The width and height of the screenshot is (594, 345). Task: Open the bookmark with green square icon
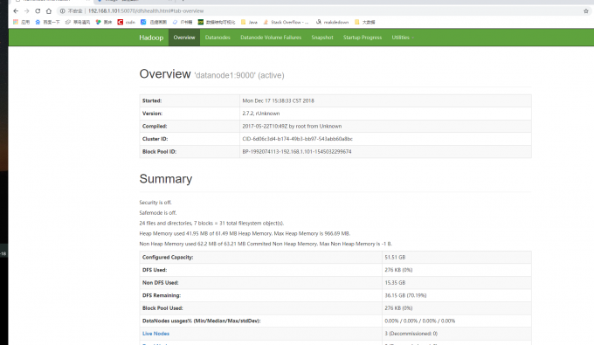217,22
